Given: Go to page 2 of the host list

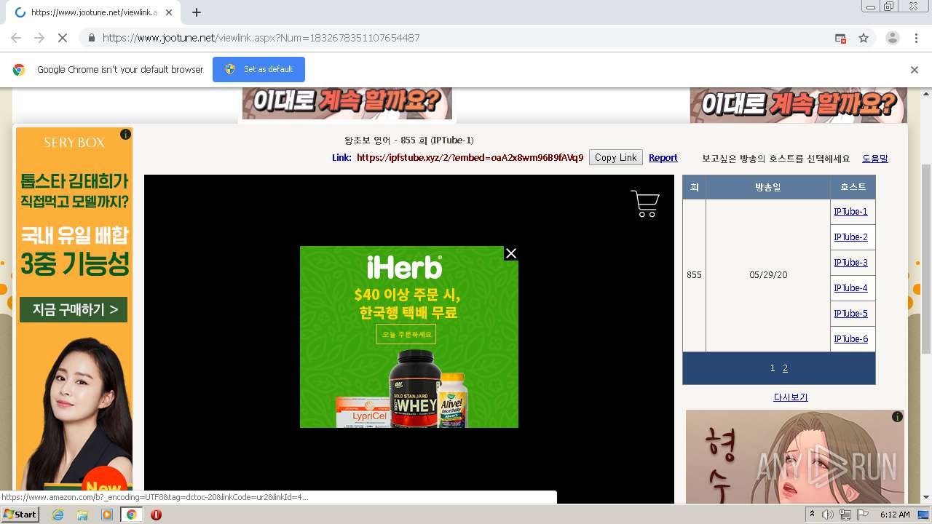Looking at the screenshot, I should pyautogui.click(x=785, y=368).
